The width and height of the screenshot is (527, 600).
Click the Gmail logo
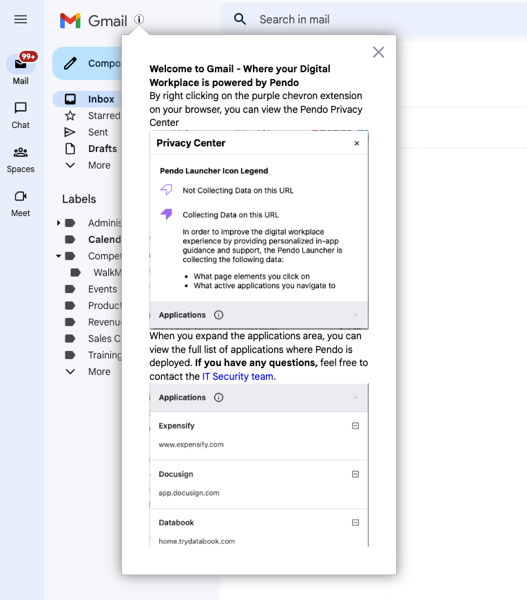(94, 20)
